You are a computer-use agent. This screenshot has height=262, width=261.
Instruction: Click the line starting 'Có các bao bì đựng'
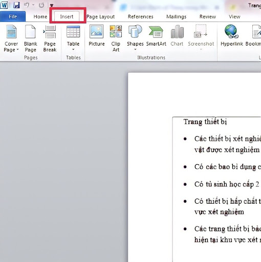[x=228, y=167]
